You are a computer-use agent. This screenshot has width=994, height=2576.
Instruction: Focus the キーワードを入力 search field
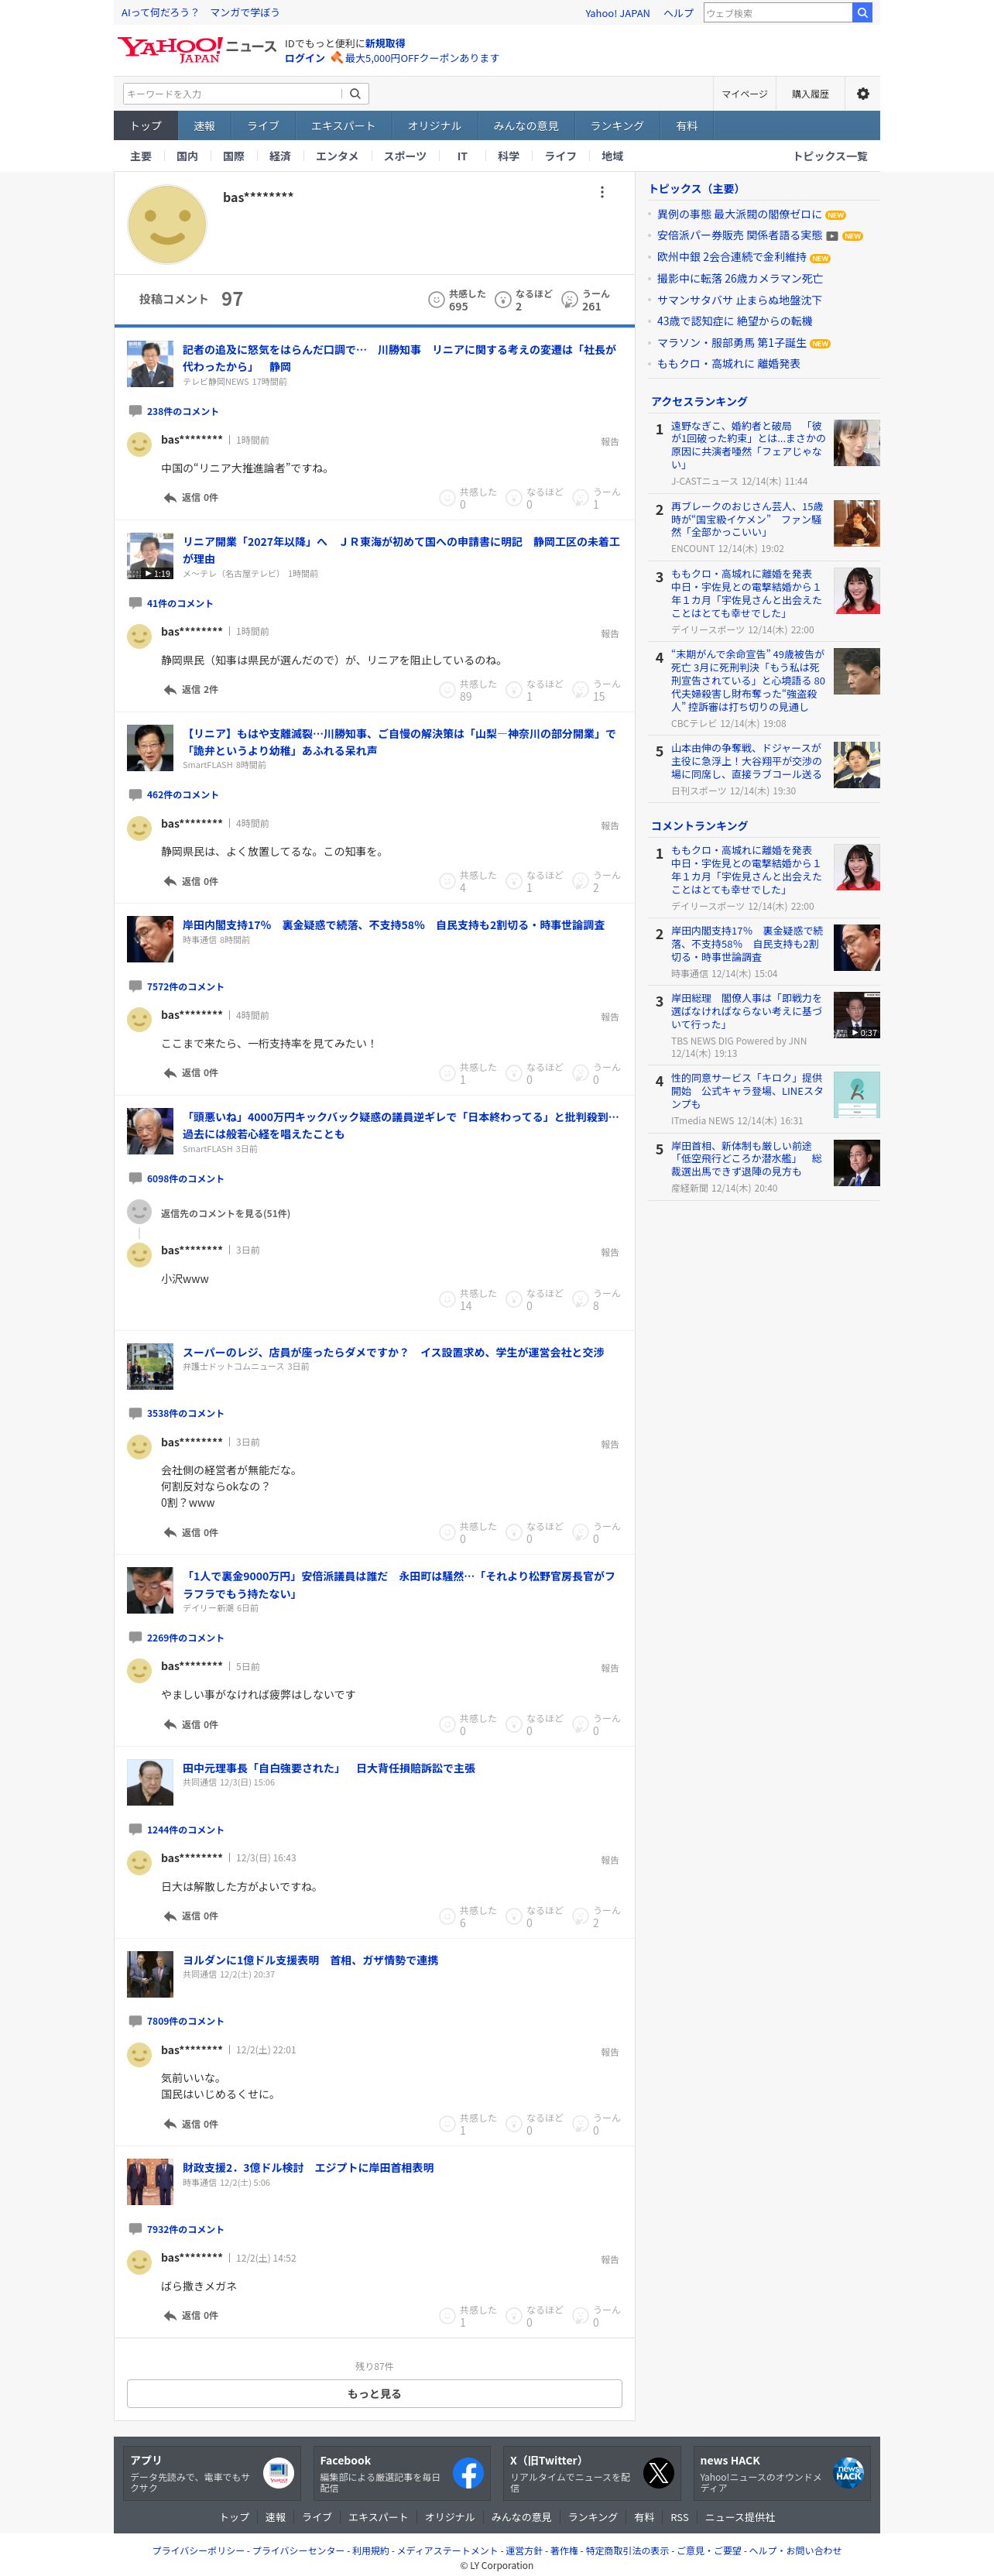[x=232, y=94]
